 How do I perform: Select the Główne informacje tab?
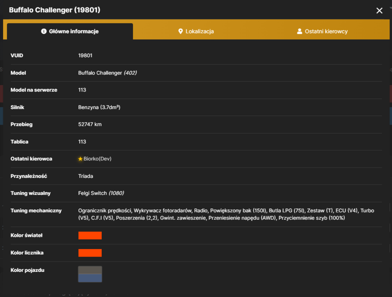click(70, 31)
